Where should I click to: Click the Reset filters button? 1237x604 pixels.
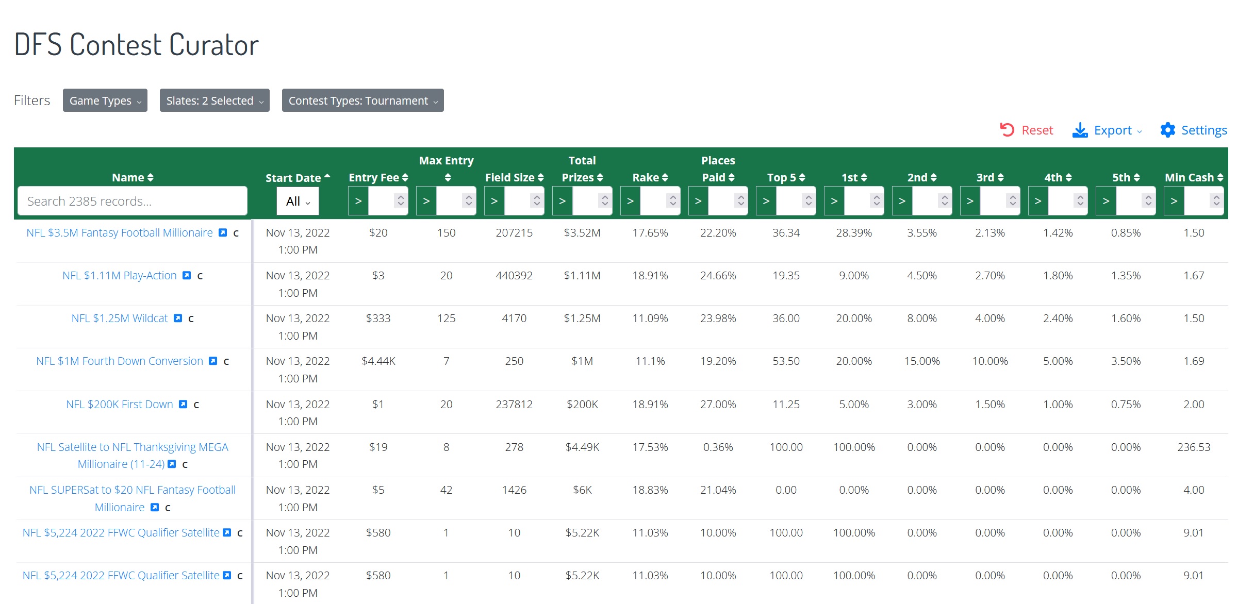pos(1026,130)
